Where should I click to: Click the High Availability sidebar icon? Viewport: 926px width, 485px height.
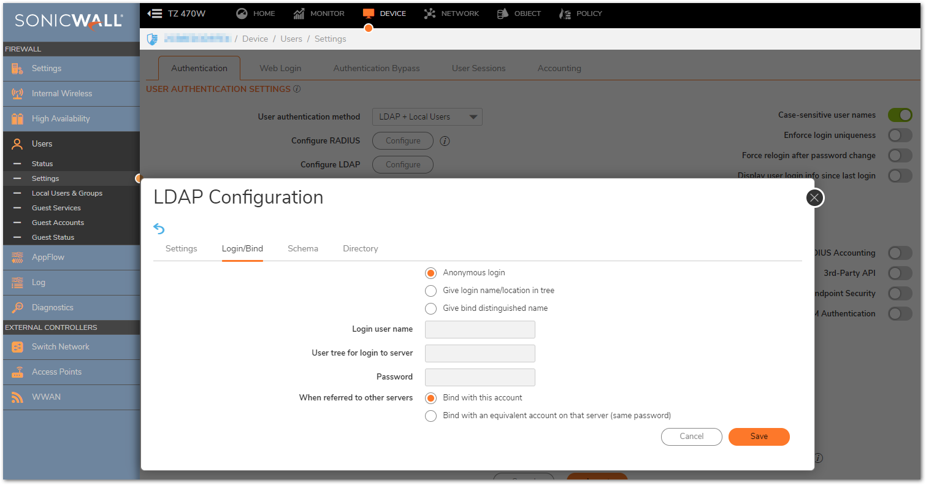tap(17, 119)
